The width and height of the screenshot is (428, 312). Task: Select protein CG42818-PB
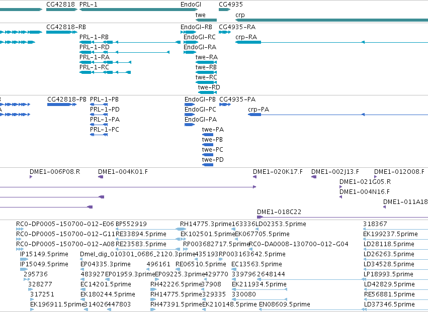click(x=62, y=105)
